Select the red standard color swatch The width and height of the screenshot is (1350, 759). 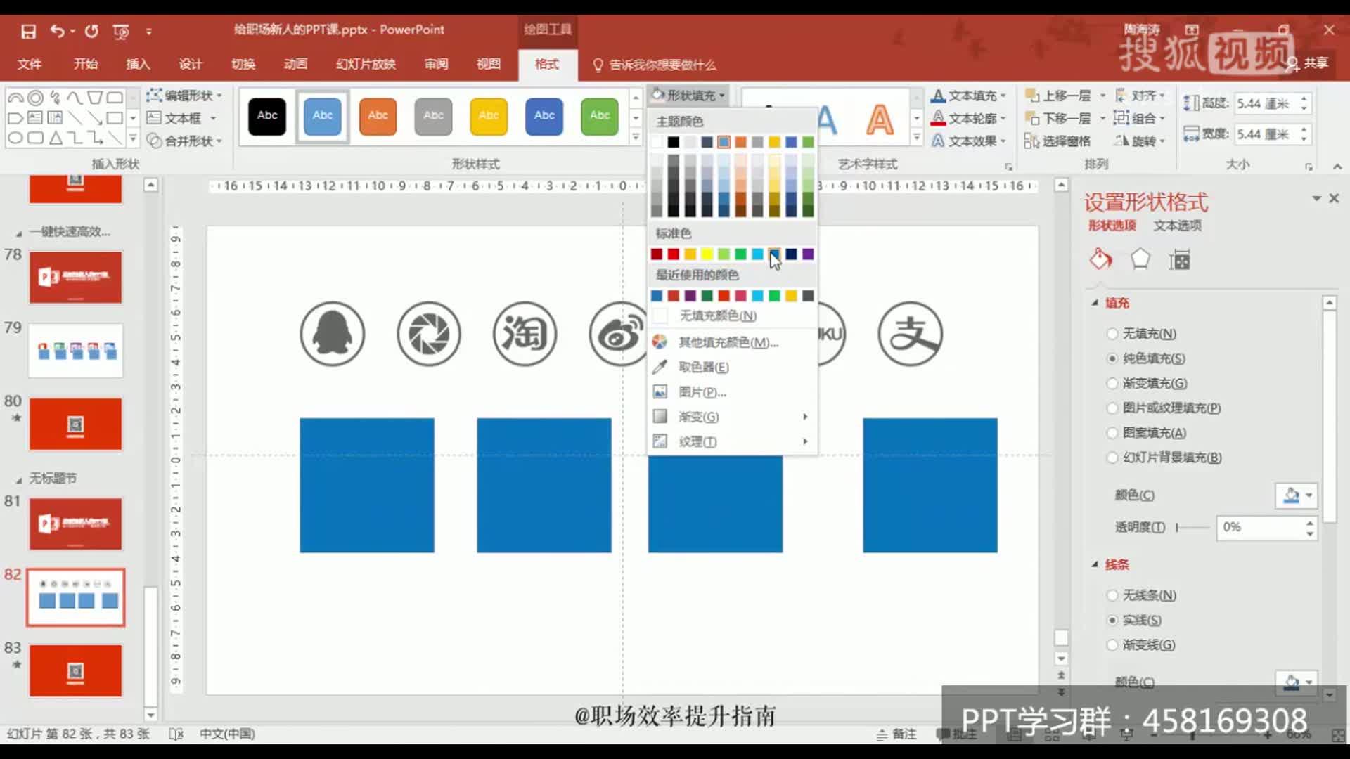coord(673,254)
